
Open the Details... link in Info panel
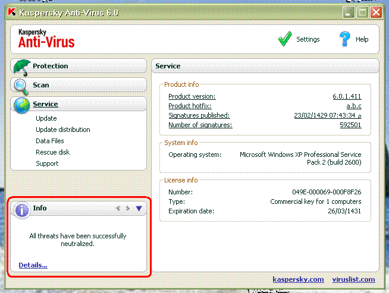tap(33, 265)
